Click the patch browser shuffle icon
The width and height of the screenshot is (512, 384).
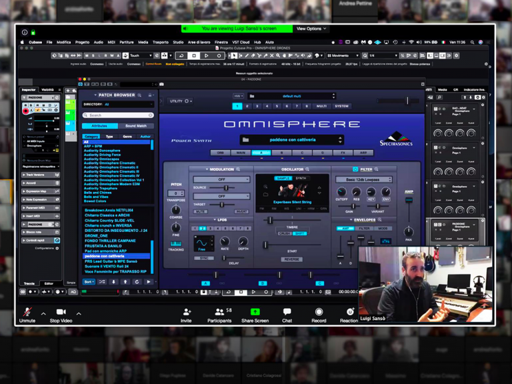102,281
